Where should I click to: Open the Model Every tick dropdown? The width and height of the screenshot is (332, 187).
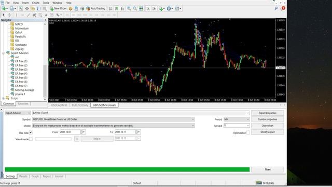tap(114, 126)
